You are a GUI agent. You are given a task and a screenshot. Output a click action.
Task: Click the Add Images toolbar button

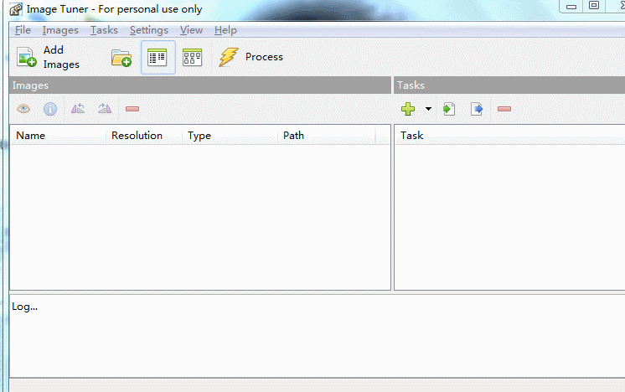click(x=49, y=57)
